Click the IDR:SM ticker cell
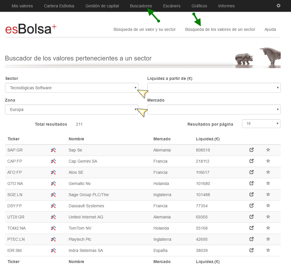This screenshot has height=266, width=291. pyautogui.click(x=14, y=250)
